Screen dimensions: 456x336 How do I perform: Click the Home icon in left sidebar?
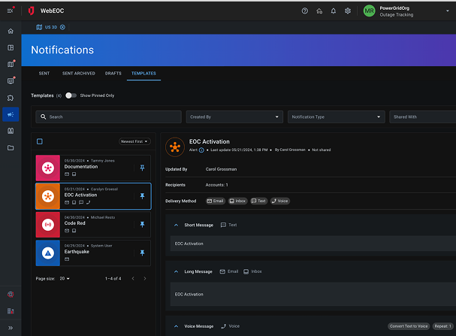click(11, 31)
